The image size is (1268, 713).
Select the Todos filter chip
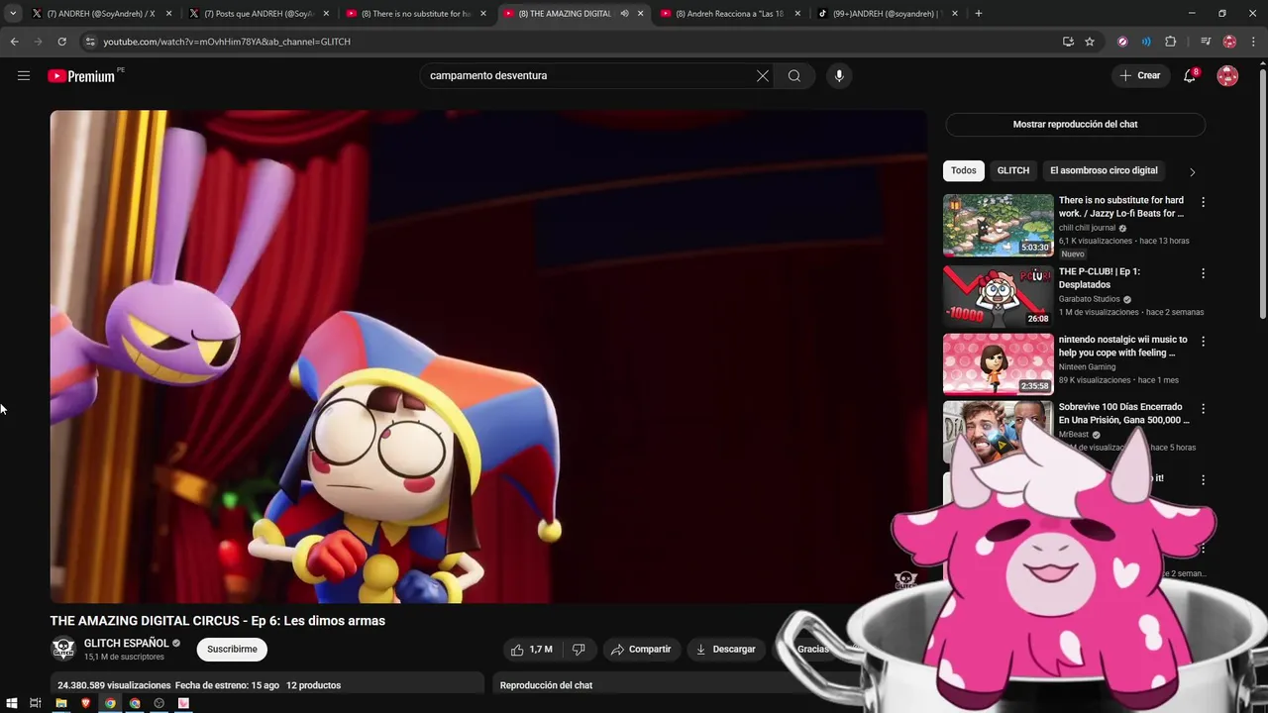[963, 170]
